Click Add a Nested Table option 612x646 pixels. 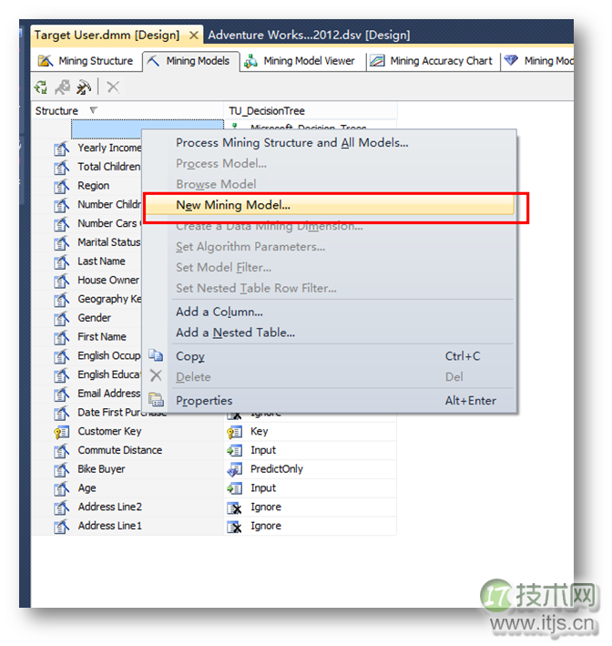pyautogui.click(x=235, y=333)
